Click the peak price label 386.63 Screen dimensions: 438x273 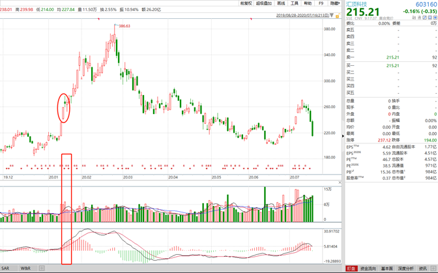(124, 26)
